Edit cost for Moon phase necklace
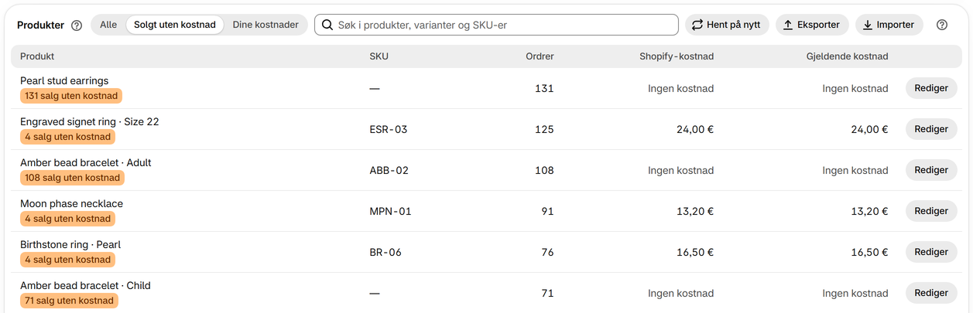Image resolution: width=973 pixels, height=313 pixels. (931, 211)
